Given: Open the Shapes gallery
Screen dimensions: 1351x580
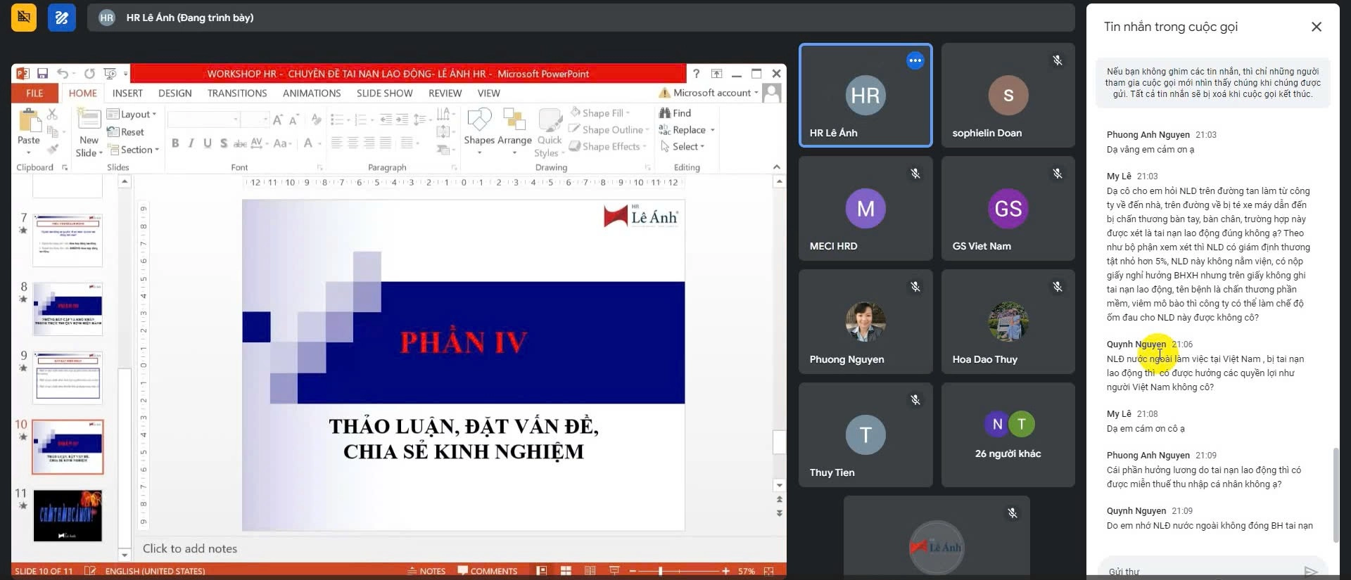Looking at the screenshot, I should point(479,122).
